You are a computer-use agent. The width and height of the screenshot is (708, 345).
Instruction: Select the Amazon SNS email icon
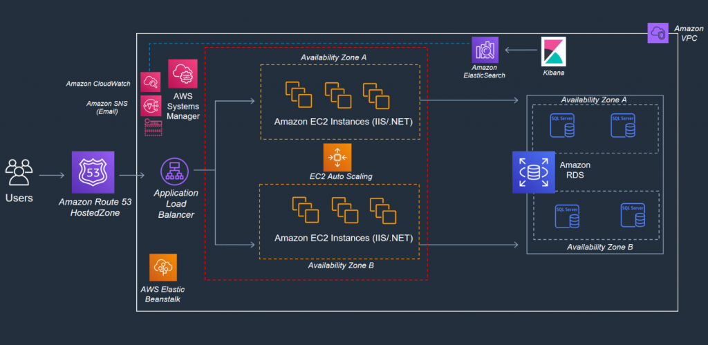[150, 106]
